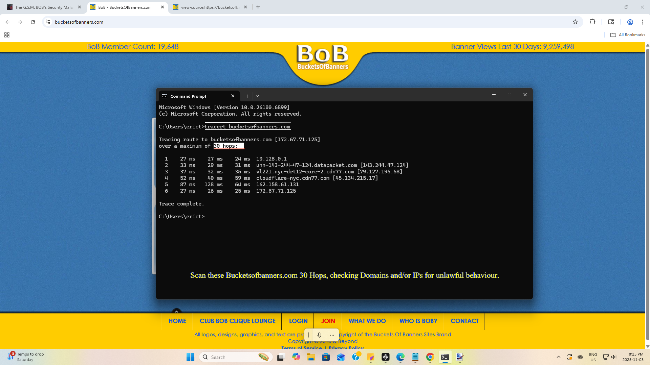The image size is (650, 365).
Task: Close the view-source browser tab
Action: 245,7
